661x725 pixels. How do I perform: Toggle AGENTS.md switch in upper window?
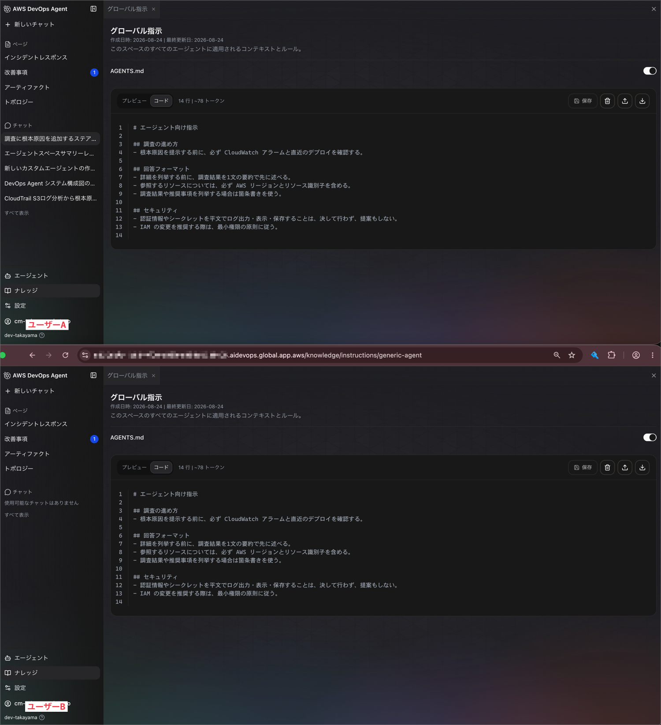650,71
